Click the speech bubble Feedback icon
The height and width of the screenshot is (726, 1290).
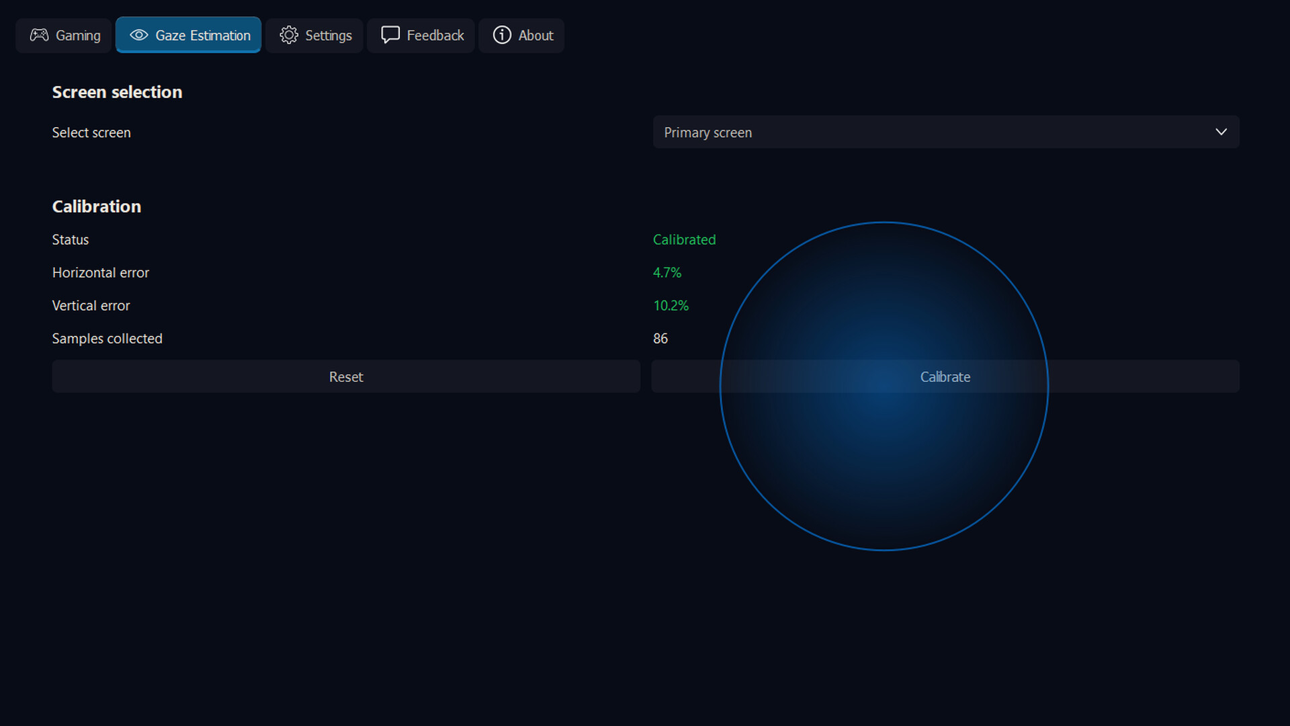pyautogui.click(x=390, y=35)
